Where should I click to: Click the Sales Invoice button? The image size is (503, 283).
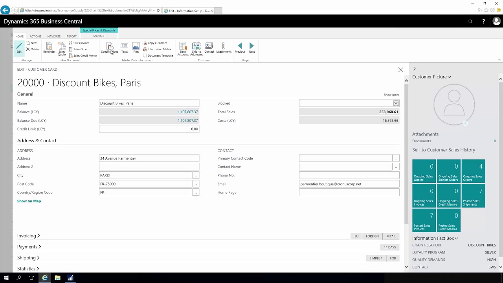79,43
